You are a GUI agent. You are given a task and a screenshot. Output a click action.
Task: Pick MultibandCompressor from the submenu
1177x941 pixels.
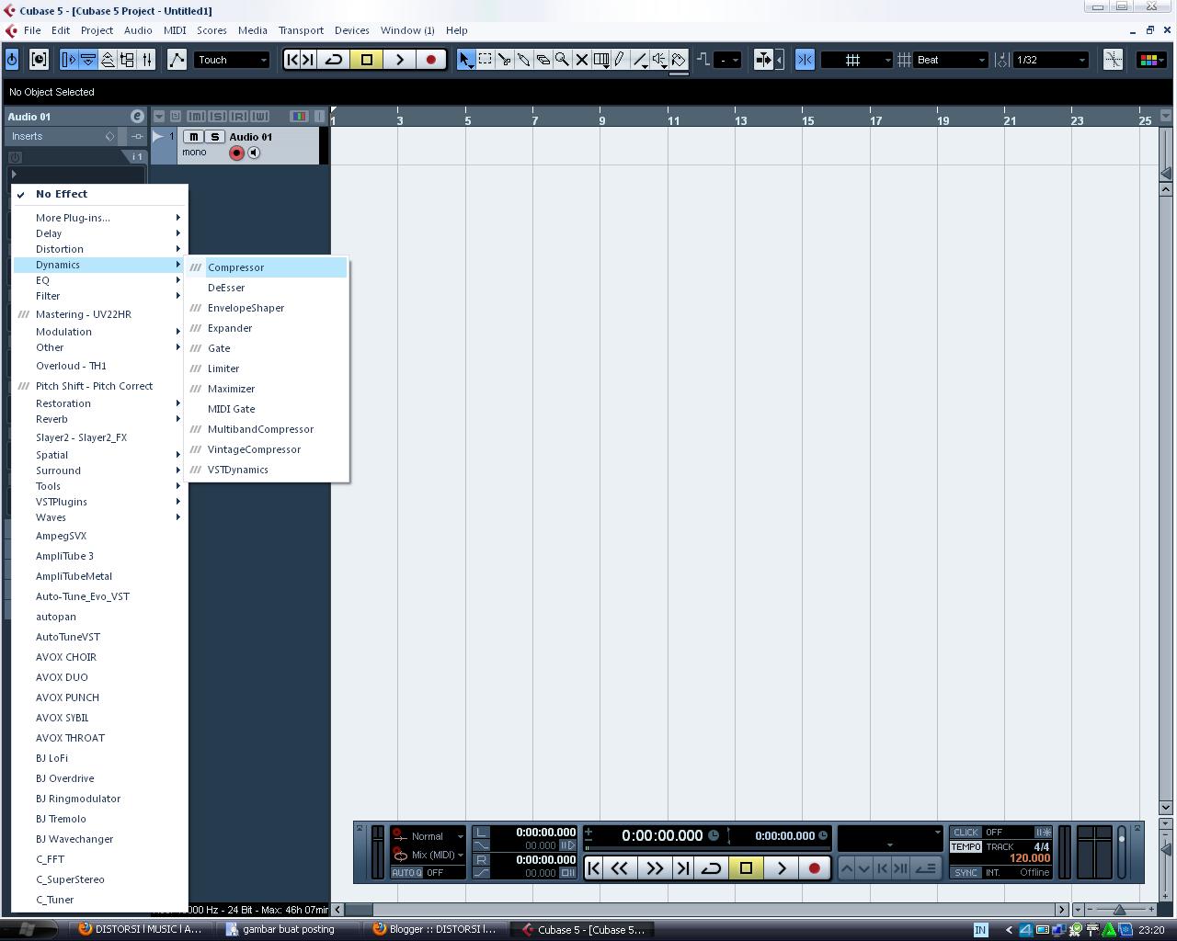click(267, 429)
